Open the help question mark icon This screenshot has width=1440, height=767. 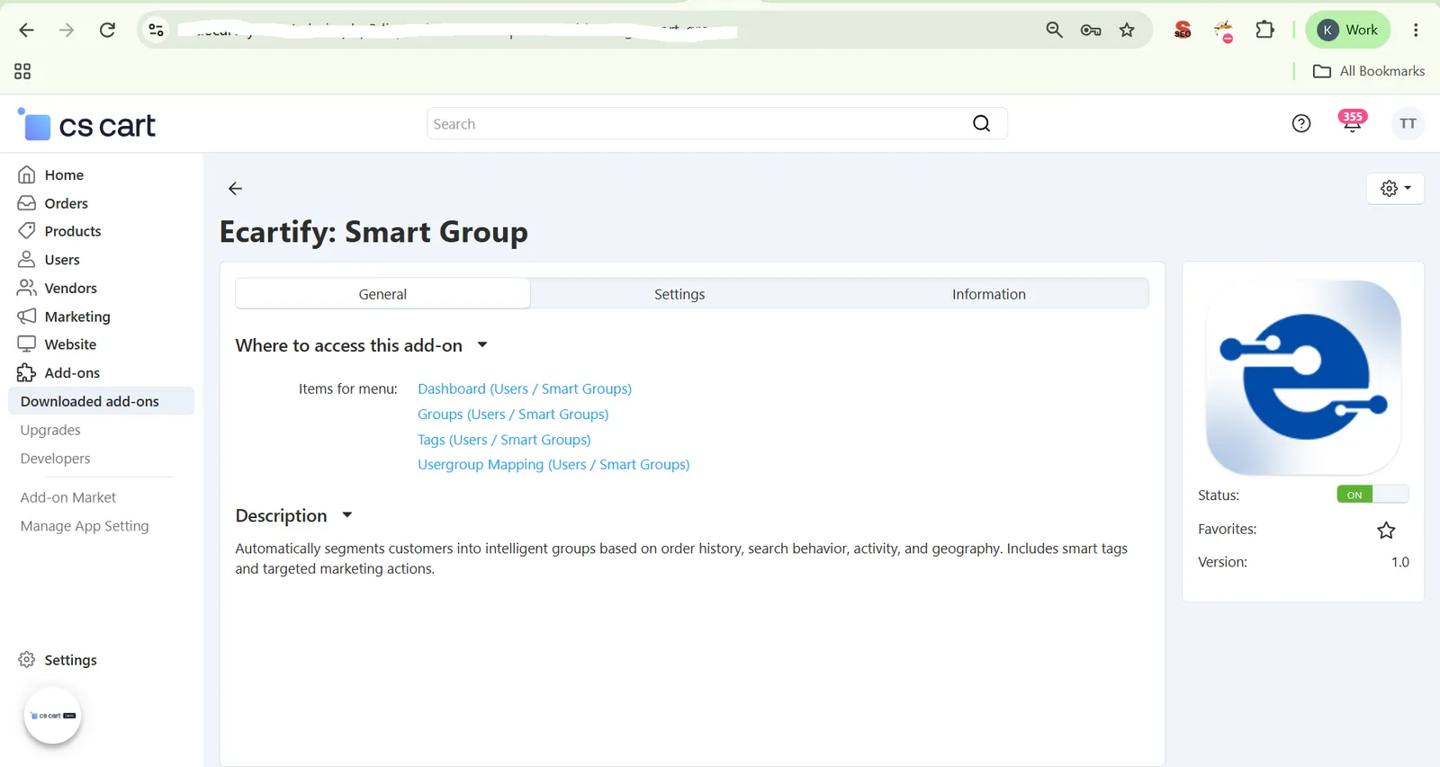point(1301,124)
